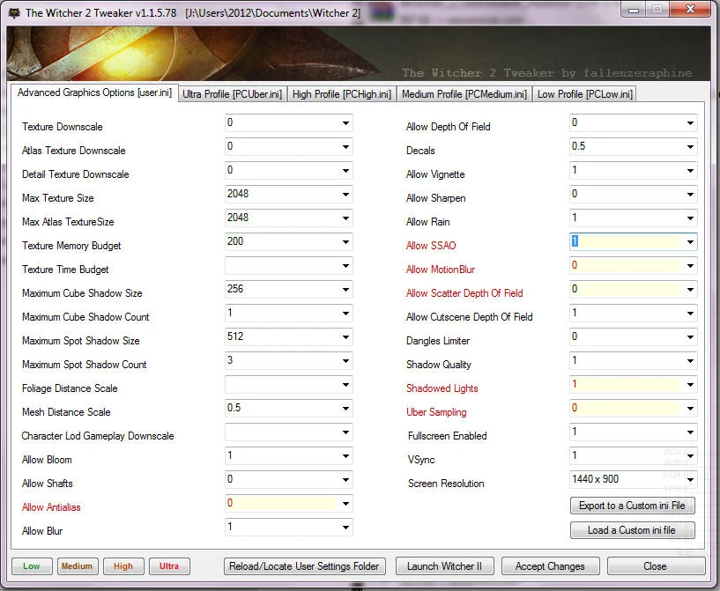Click Reload/Locate User Settings Folder
Viewport: 720px width, 591px height.
[x=304, y=566]
